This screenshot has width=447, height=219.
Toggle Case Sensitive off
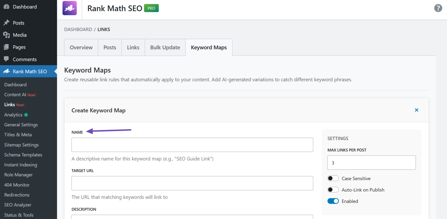coord(333,178)
